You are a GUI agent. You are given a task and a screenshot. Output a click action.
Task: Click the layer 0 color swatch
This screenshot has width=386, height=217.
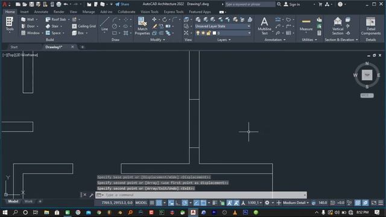(x=214, y=33)
